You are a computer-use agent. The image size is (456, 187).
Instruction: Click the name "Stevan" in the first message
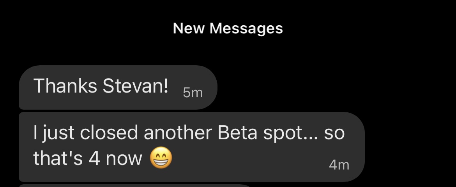tap(136, 86)
